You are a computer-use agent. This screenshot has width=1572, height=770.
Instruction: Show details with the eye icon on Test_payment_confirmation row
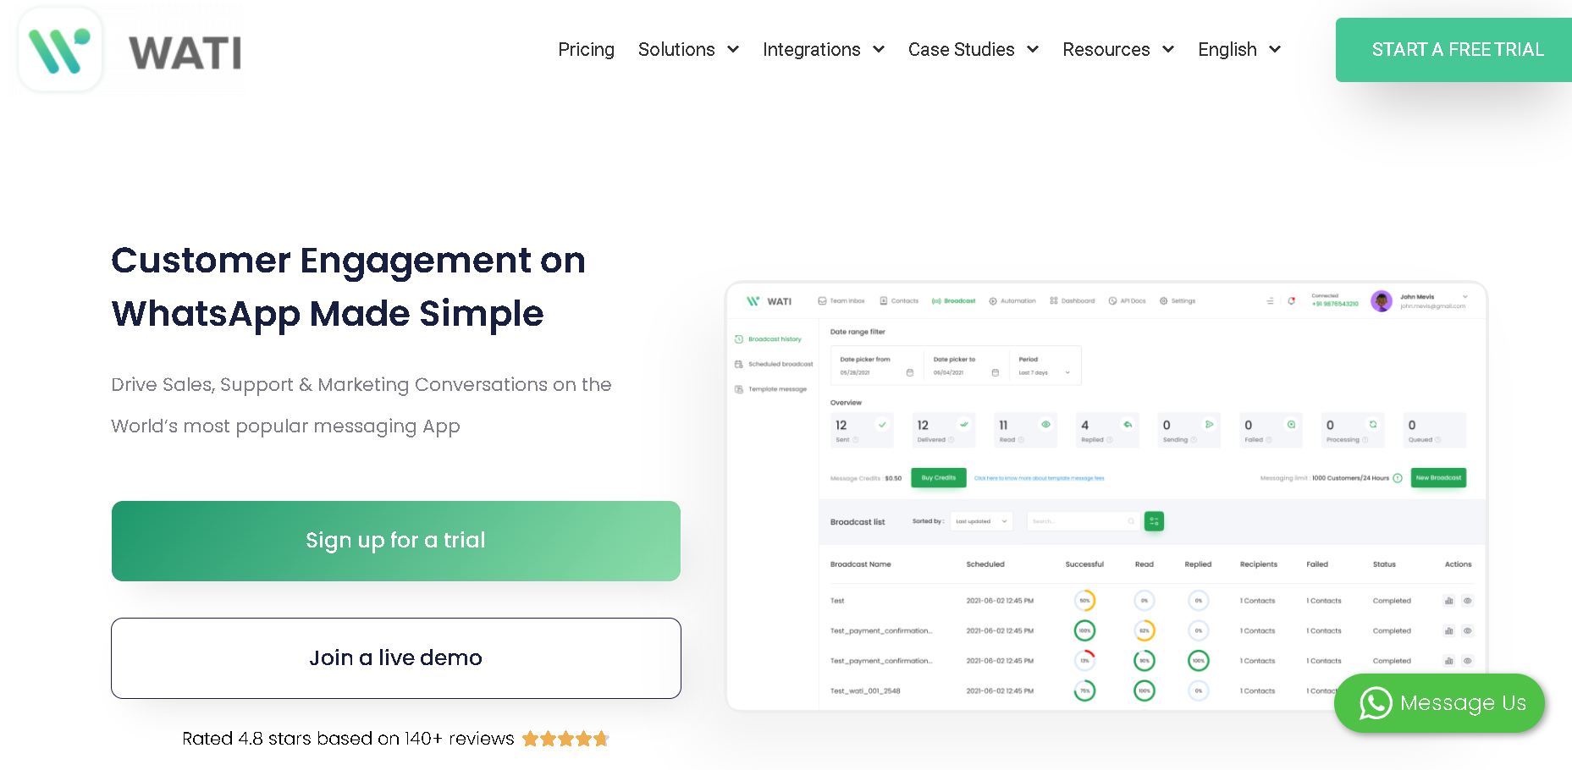[x=1468, y=630]
